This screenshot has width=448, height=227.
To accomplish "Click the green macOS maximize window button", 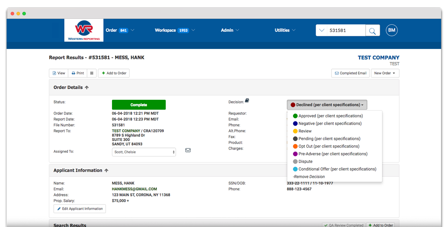I will click(x=24, y=13).
